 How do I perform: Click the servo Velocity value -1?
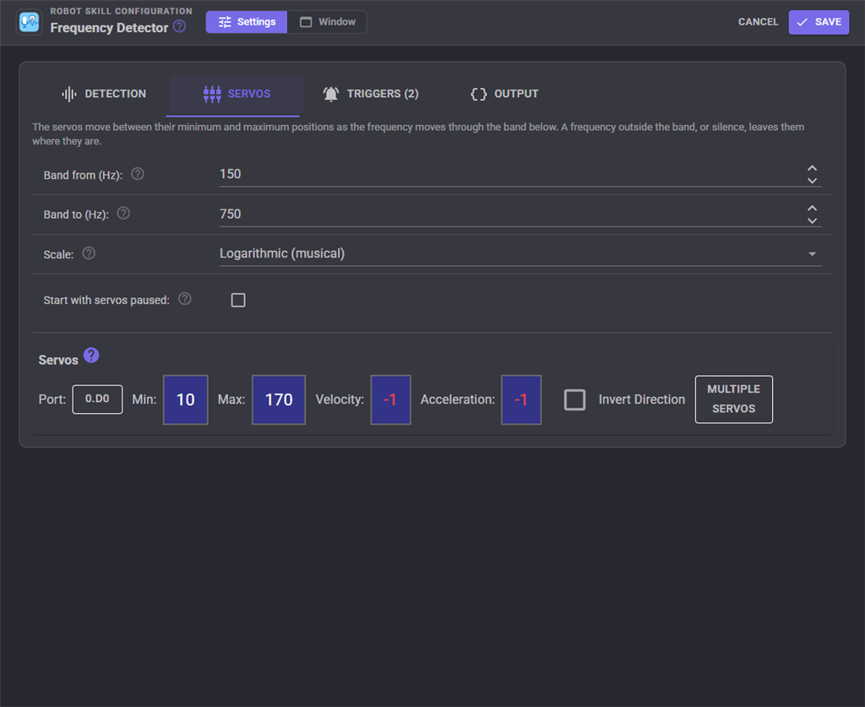pos(390,400)
